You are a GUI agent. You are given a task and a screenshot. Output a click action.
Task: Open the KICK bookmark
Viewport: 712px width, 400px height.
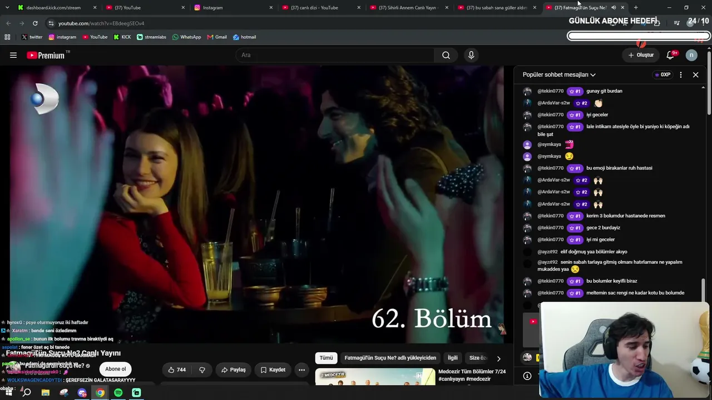(122, 37)
